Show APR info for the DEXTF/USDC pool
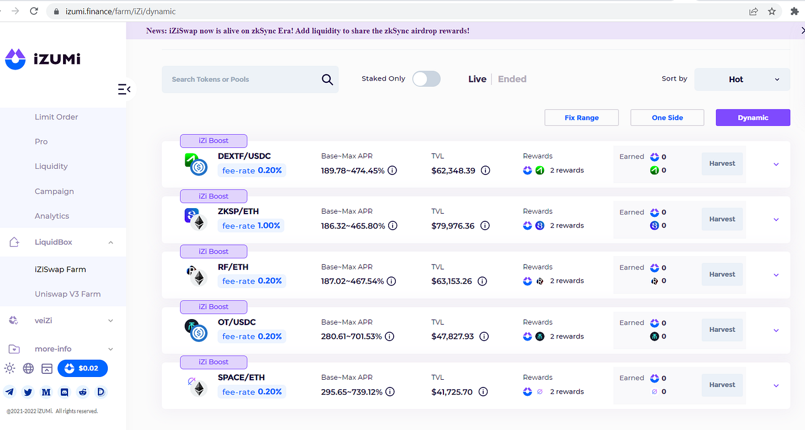 click(392, 171)
